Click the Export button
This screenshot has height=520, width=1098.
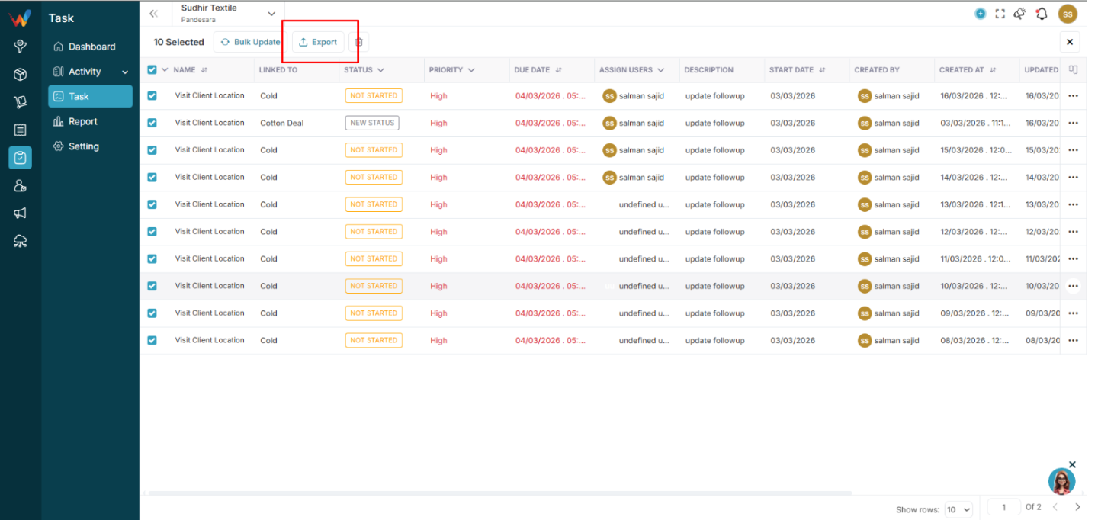(x=318, y=42)
